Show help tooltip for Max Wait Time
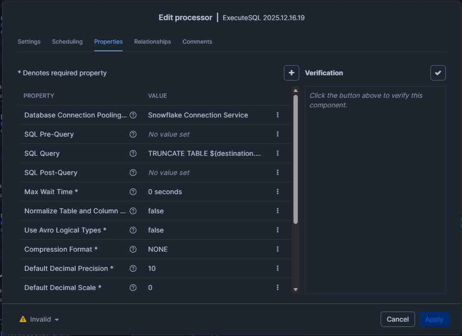 click(x=133, y=192)
